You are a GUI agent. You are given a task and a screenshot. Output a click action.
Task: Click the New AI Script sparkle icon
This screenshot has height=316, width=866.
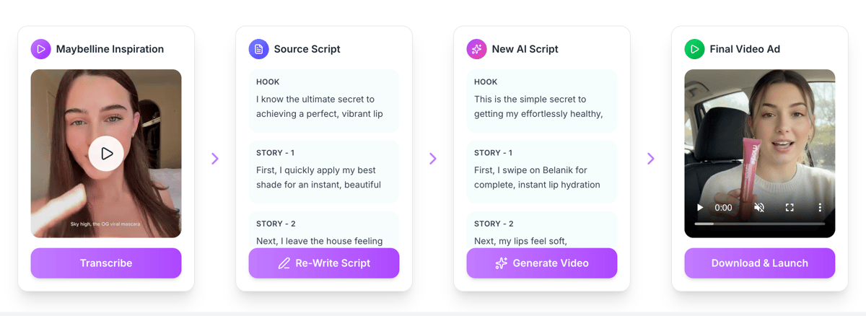pos(476,49)
